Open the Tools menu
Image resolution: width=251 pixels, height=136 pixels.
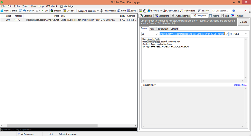coord(25,6)
